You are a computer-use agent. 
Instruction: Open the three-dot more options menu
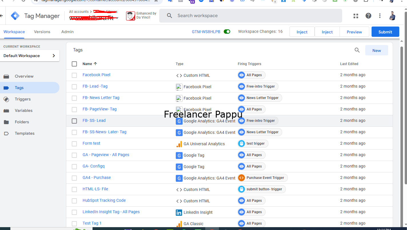tap(380, 16)
